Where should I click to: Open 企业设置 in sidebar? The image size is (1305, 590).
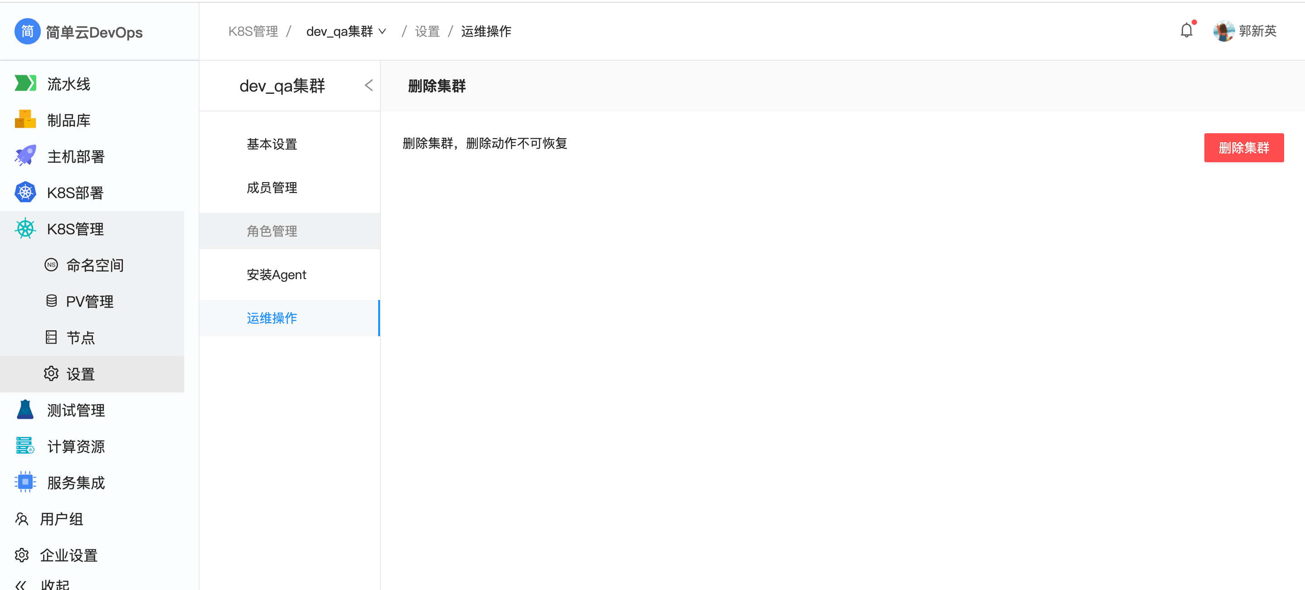(x=68, y=555)
